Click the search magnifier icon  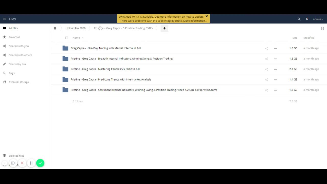click(x=299, y=19)
